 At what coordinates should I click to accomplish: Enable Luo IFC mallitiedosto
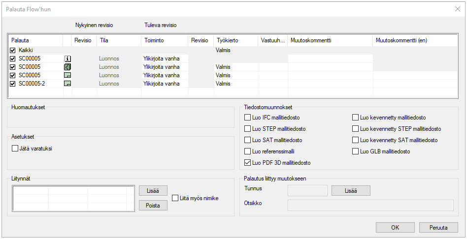click(x=248, y=118)
